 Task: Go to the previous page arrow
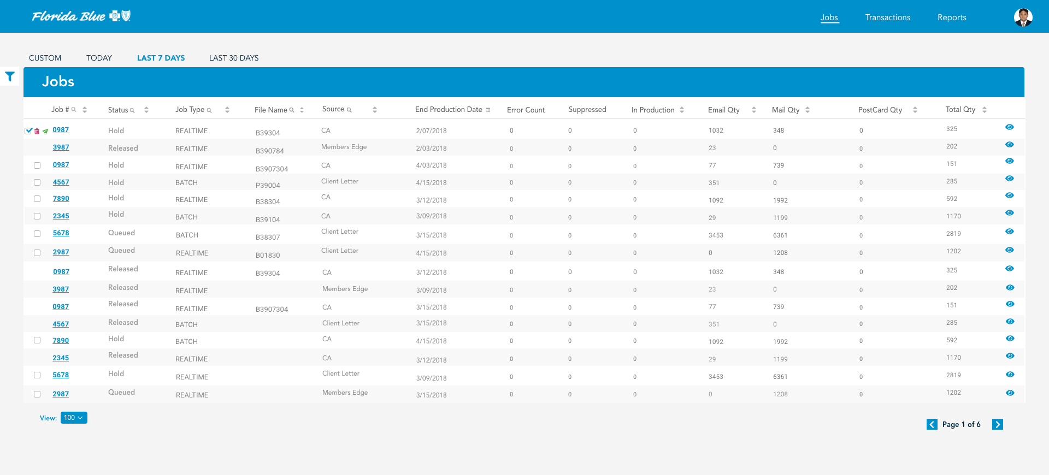pyautogui.click(x=932, y=424)
